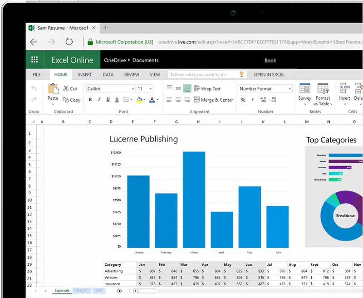363x298 pixels.
Task: Click the browser back arrow
Action: [x=34, y=42]
